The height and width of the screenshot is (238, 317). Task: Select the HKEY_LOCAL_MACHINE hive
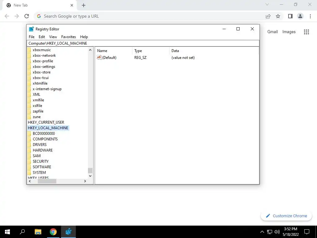[48, 128]
